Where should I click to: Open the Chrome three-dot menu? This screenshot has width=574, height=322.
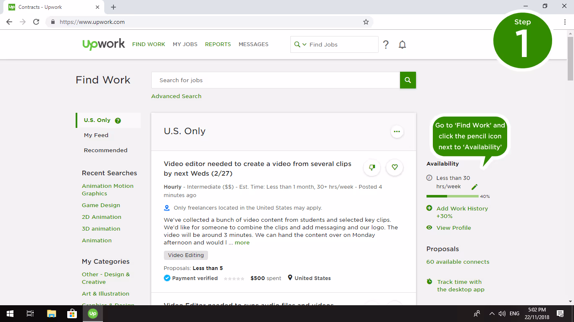pyautogui.click(x=565, y=22)
